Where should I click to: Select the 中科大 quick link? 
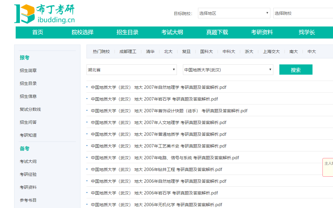pyautogui.click(x=229, y=51)
